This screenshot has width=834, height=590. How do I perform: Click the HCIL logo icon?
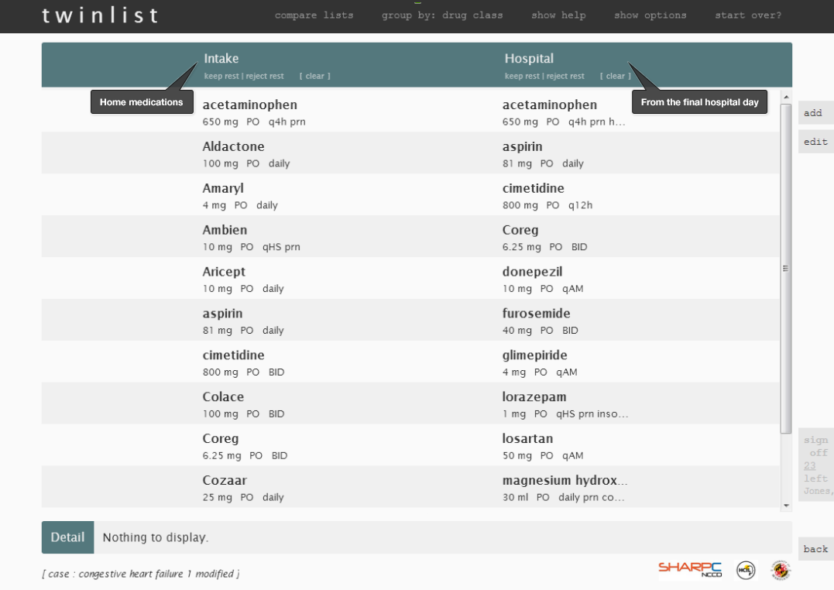[745, 569]
